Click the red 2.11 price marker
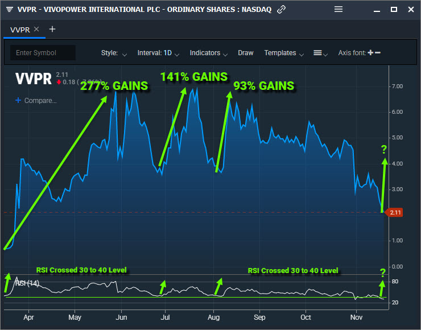 [x=396, y=213]
